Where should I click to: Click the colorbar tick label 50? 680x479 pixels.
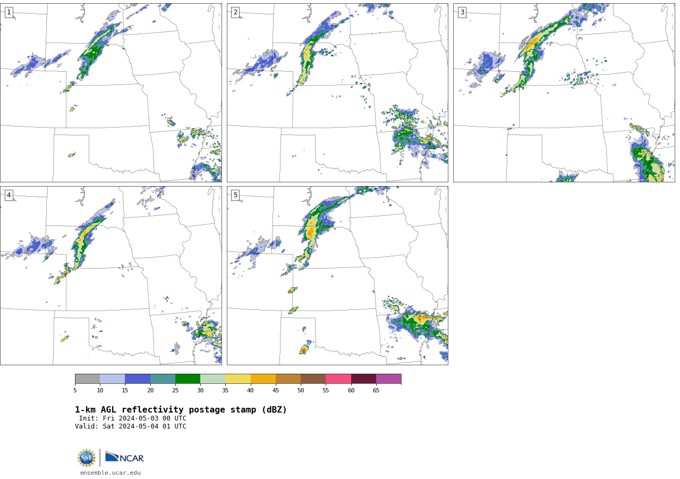(301, 390)
